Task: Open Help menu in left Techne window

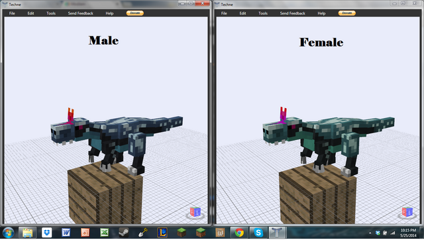Action: tap(109, 13)
